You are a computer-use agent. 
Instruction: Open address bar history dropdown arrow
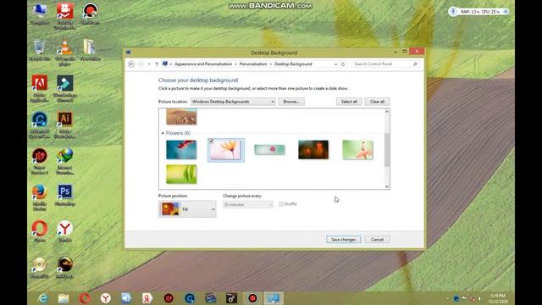coord(335,64)
